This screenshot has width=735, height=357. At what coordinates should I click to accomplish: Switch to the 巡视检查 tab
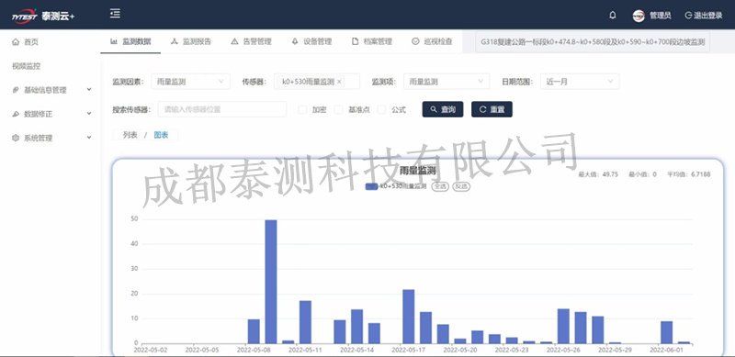(432, 41)
